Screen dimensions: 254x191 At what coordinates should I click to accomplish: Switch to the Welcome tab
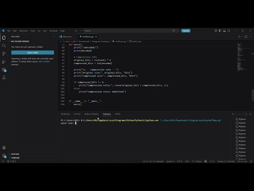click(x=67, y=37)
